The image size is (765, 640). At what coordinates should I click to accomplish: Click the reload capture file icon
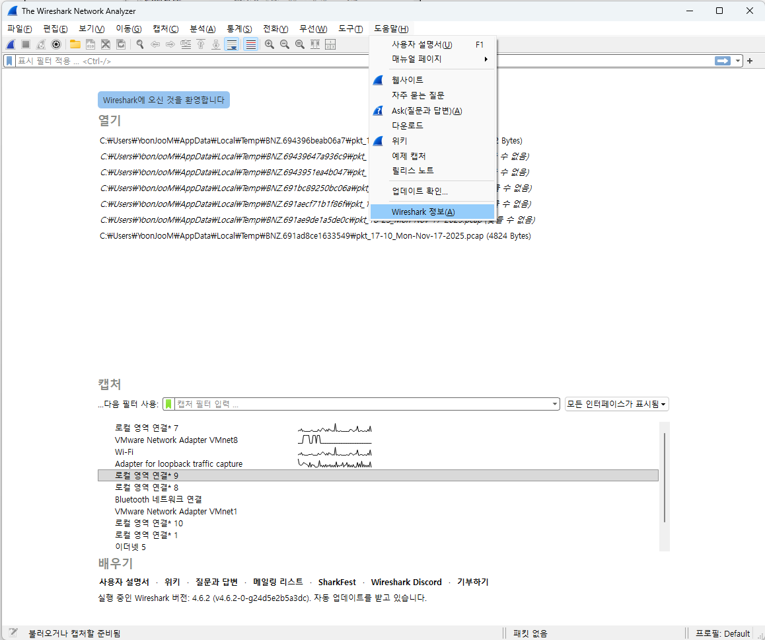[x=121, y=44]
